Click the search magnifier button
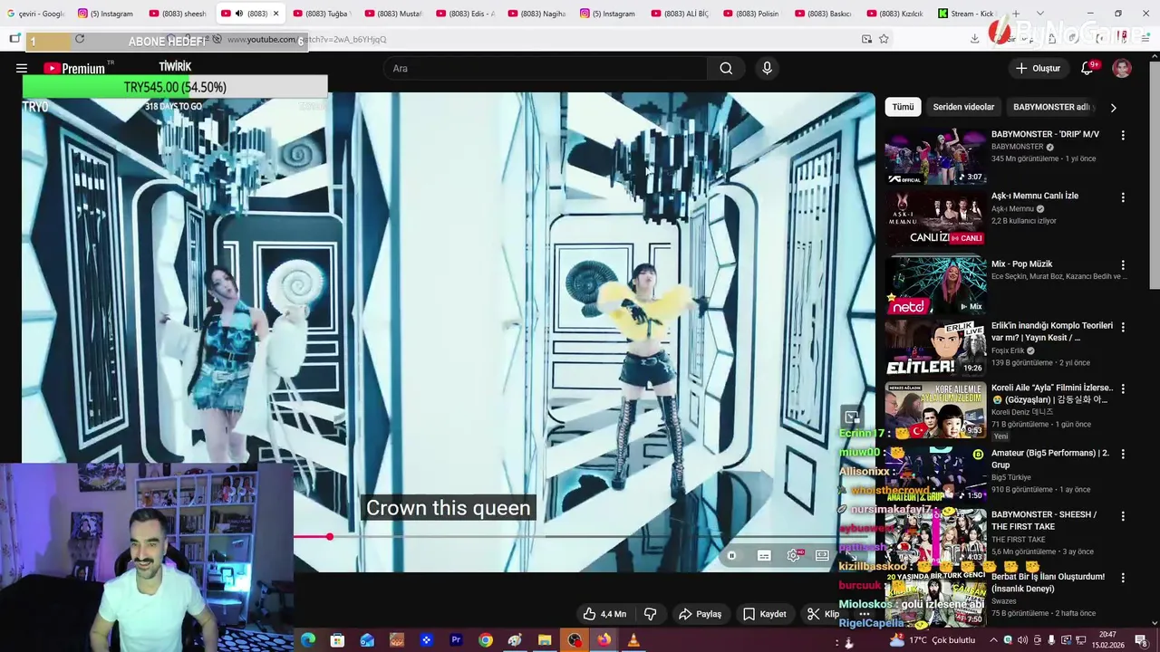Viewport: 1160px width, 652px height. click(726, 68)
